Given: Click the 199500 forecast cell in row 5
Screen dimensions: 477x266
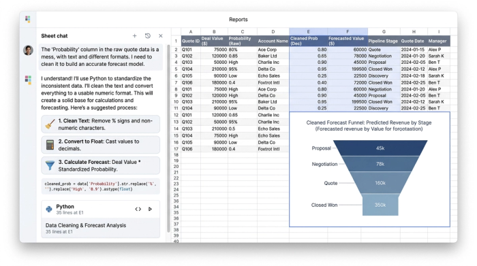Looking at the screenshot, I should 348,69.
